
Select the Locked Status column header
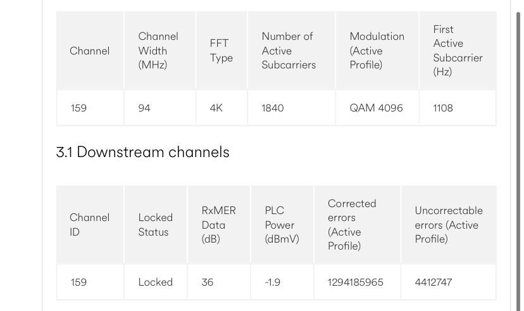(156, 225)
